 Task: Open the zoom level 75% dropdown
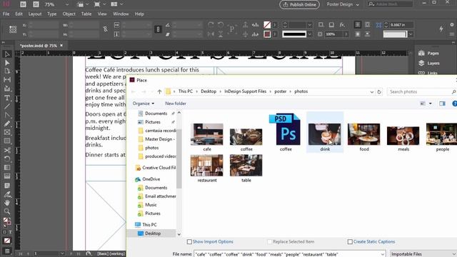(67, 5)
